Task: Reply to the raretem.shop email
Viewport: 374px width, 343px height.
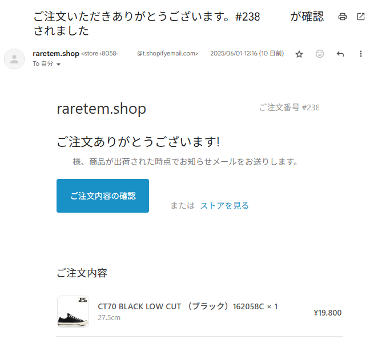Action: click(x=340, y=54)
